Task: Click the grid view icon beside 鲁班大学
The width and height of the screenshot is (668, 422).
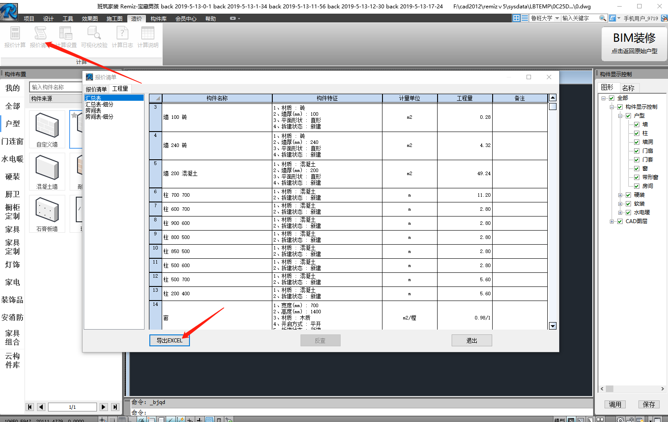Action: 516,18
